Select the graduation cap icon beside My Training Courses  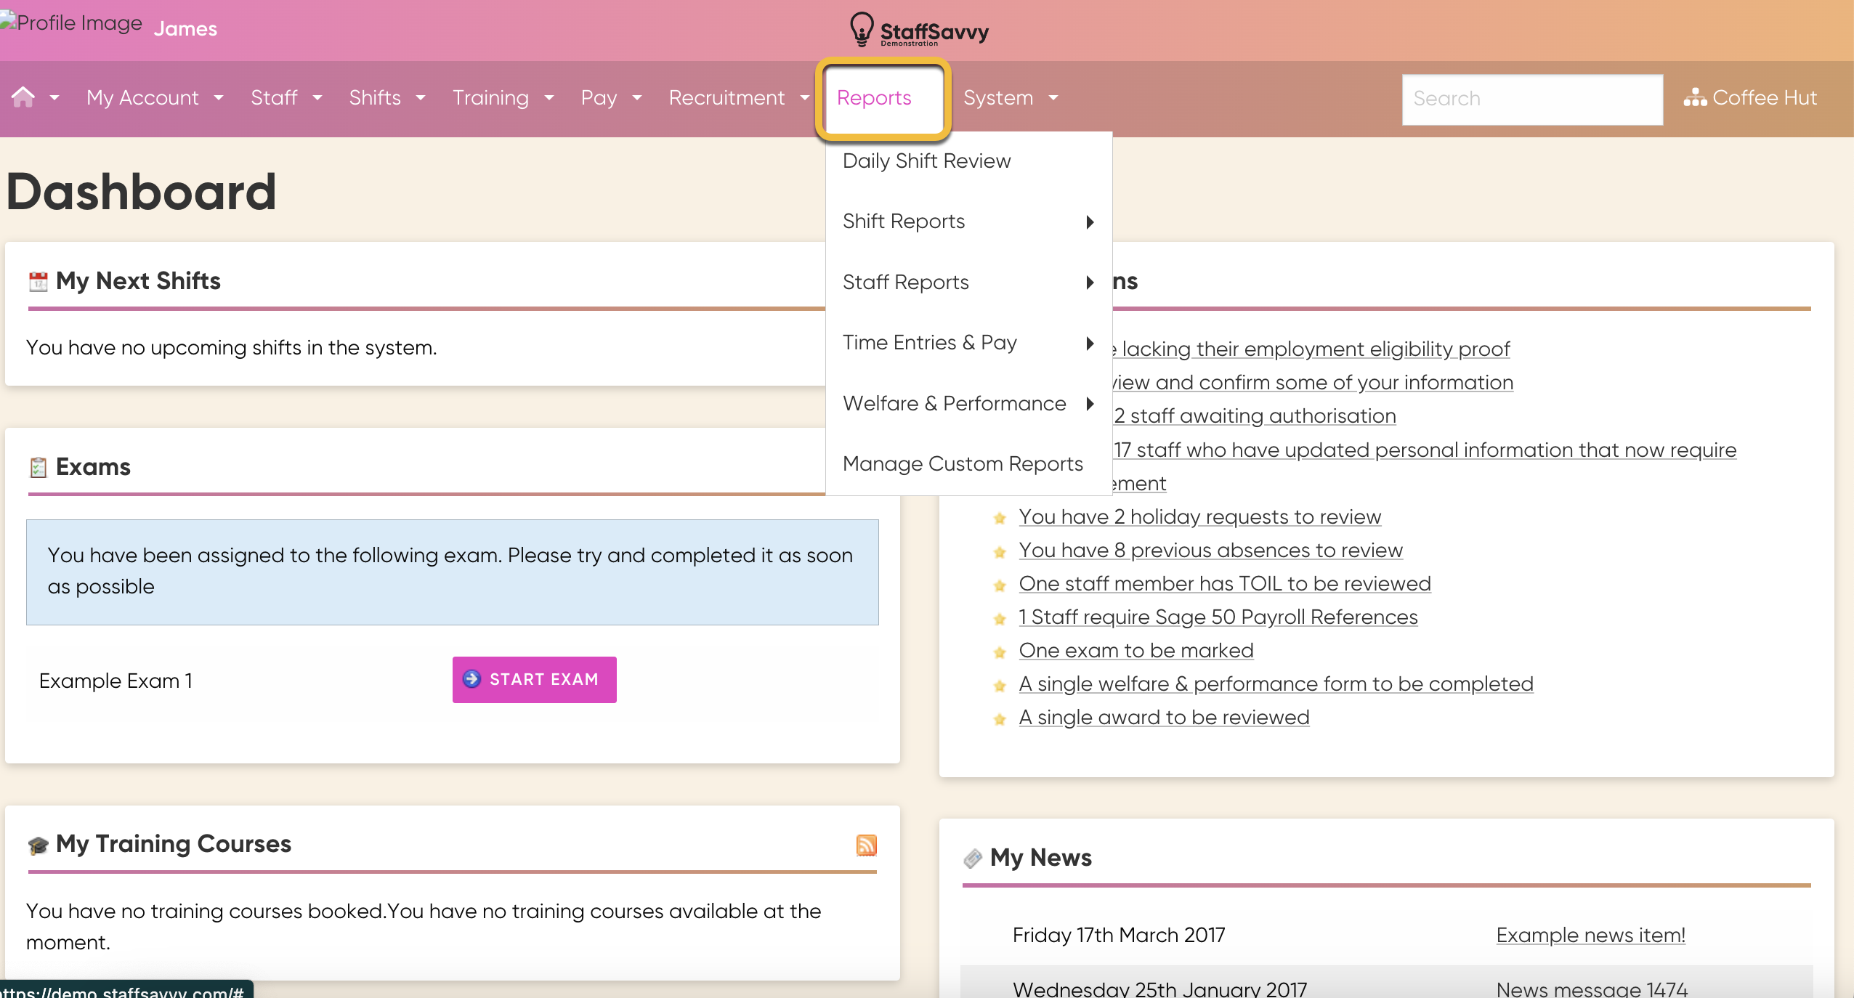tap(39, 845)
